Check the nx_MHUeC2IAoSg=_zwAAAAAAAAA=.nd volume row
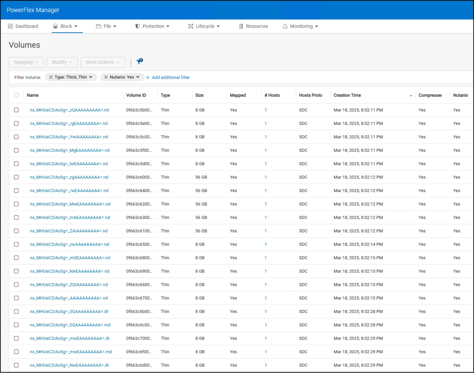Screen dimensions: 474x373 coord(16,244)
